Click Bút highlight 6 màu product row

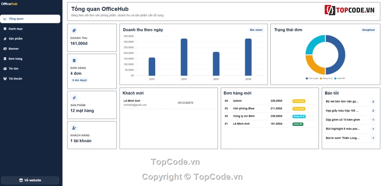tap(351, 129)
